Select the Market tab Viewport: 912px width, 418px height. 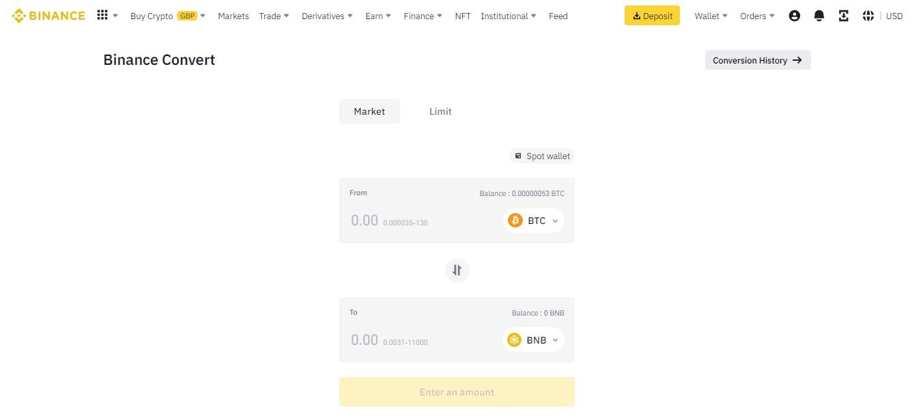click(x=369, y=111)
